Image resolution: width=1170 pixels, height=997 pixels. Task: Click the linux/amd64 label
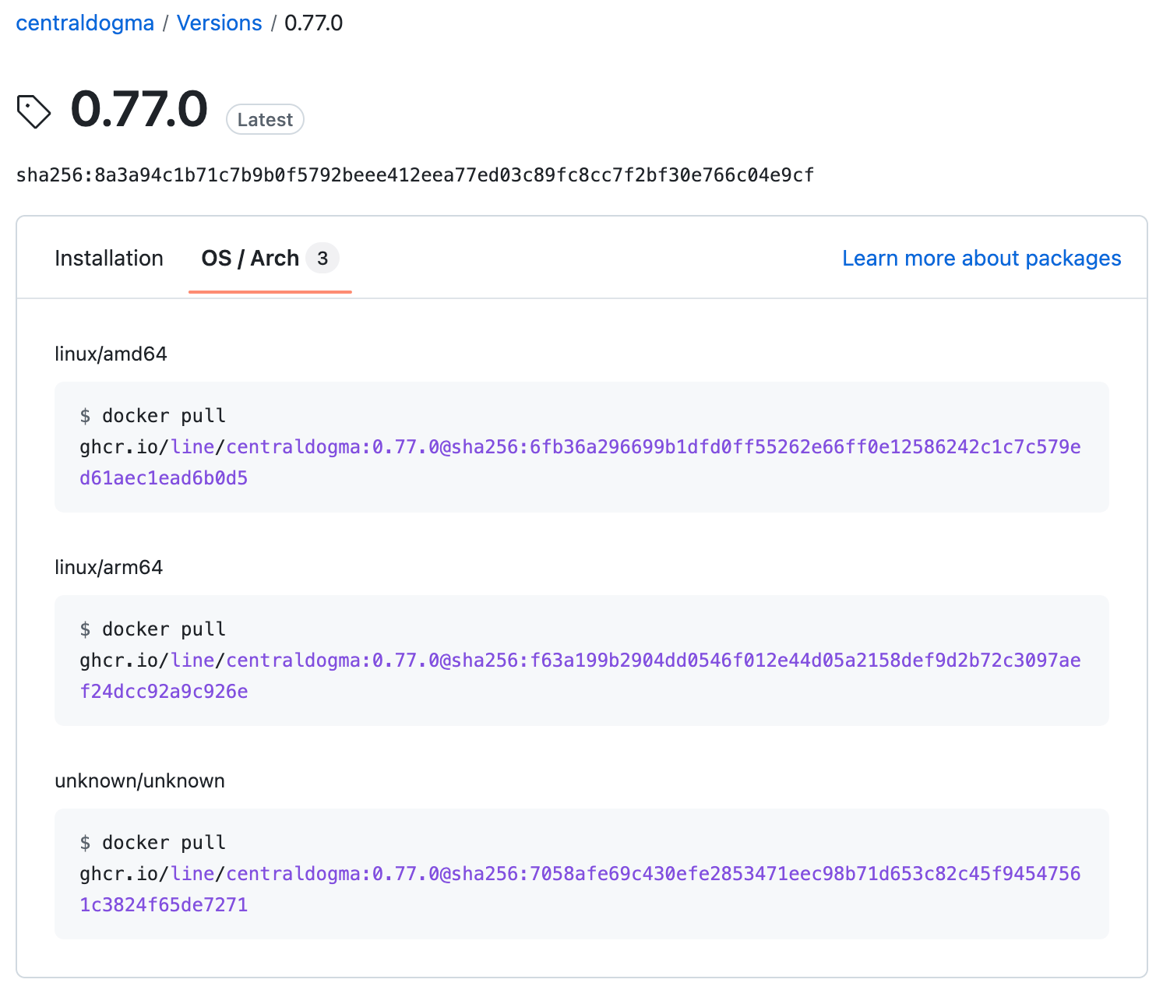tap(111, 354)
